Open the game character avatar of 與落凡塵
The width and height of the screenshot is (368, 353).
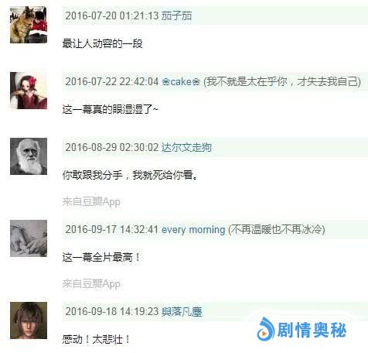tap(29, 320)
